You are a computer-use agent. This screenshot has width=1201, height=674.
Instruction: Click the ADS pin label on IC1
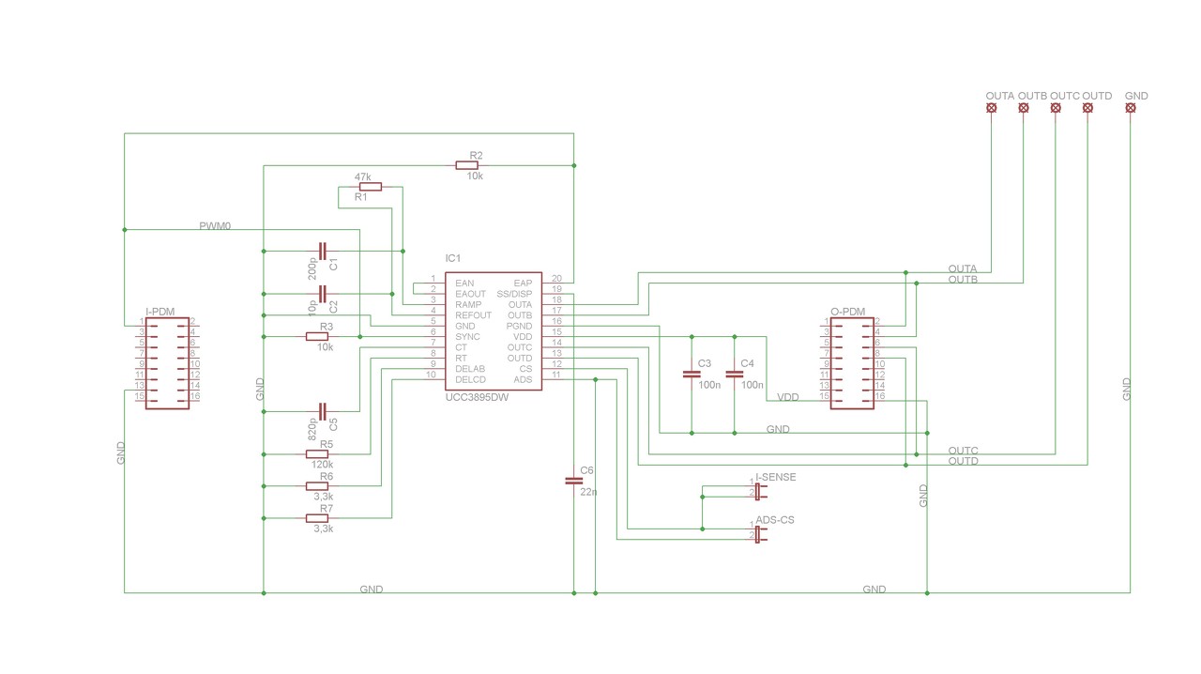[524, 379]
